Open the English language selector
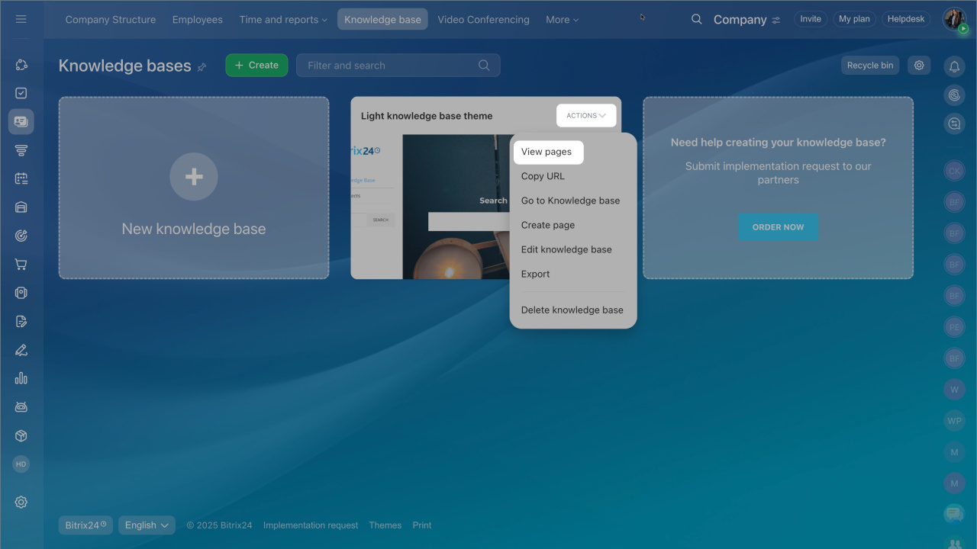977x549 pixels. 147,525
